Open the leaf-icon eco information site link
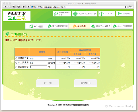Viewport: 138px width, 112px height. [x=62, y=14]
